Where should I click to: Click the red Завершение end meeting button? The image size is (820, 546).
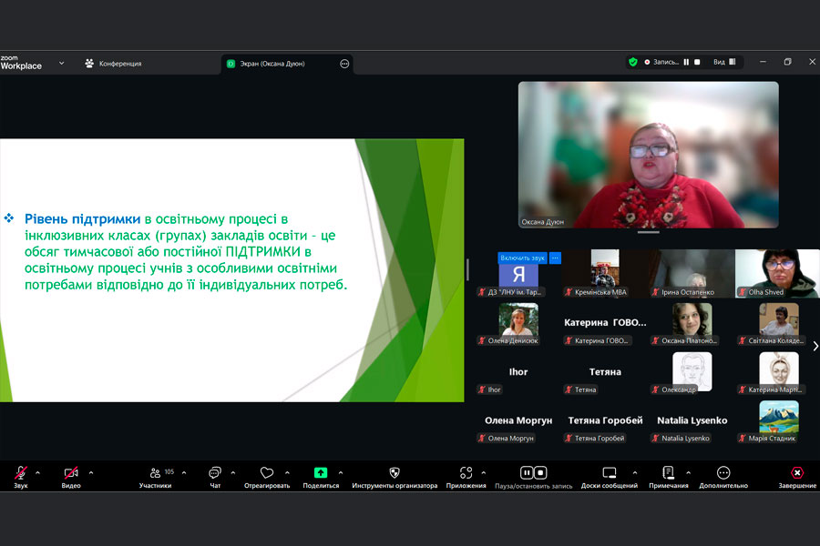point(796,473)
